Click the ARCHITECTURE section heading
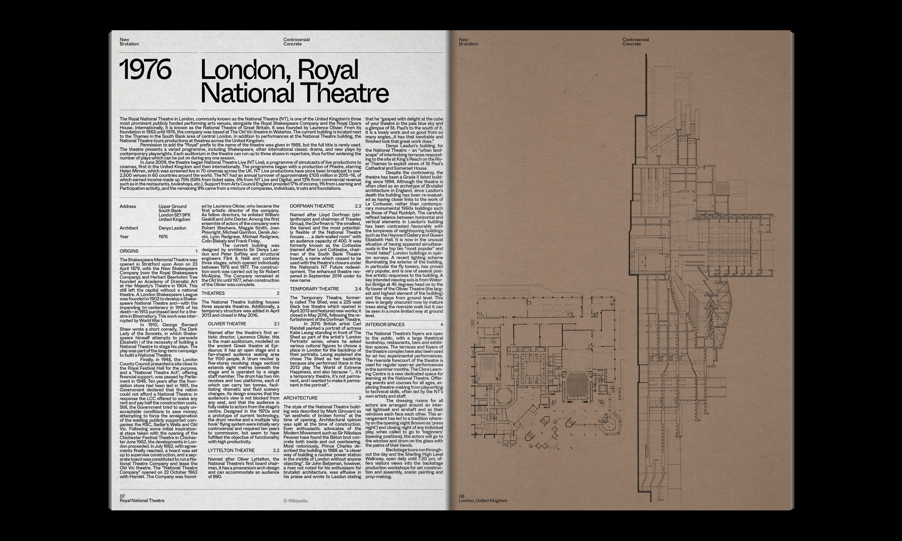Screen dimensions: 902x541 [301, 398]
